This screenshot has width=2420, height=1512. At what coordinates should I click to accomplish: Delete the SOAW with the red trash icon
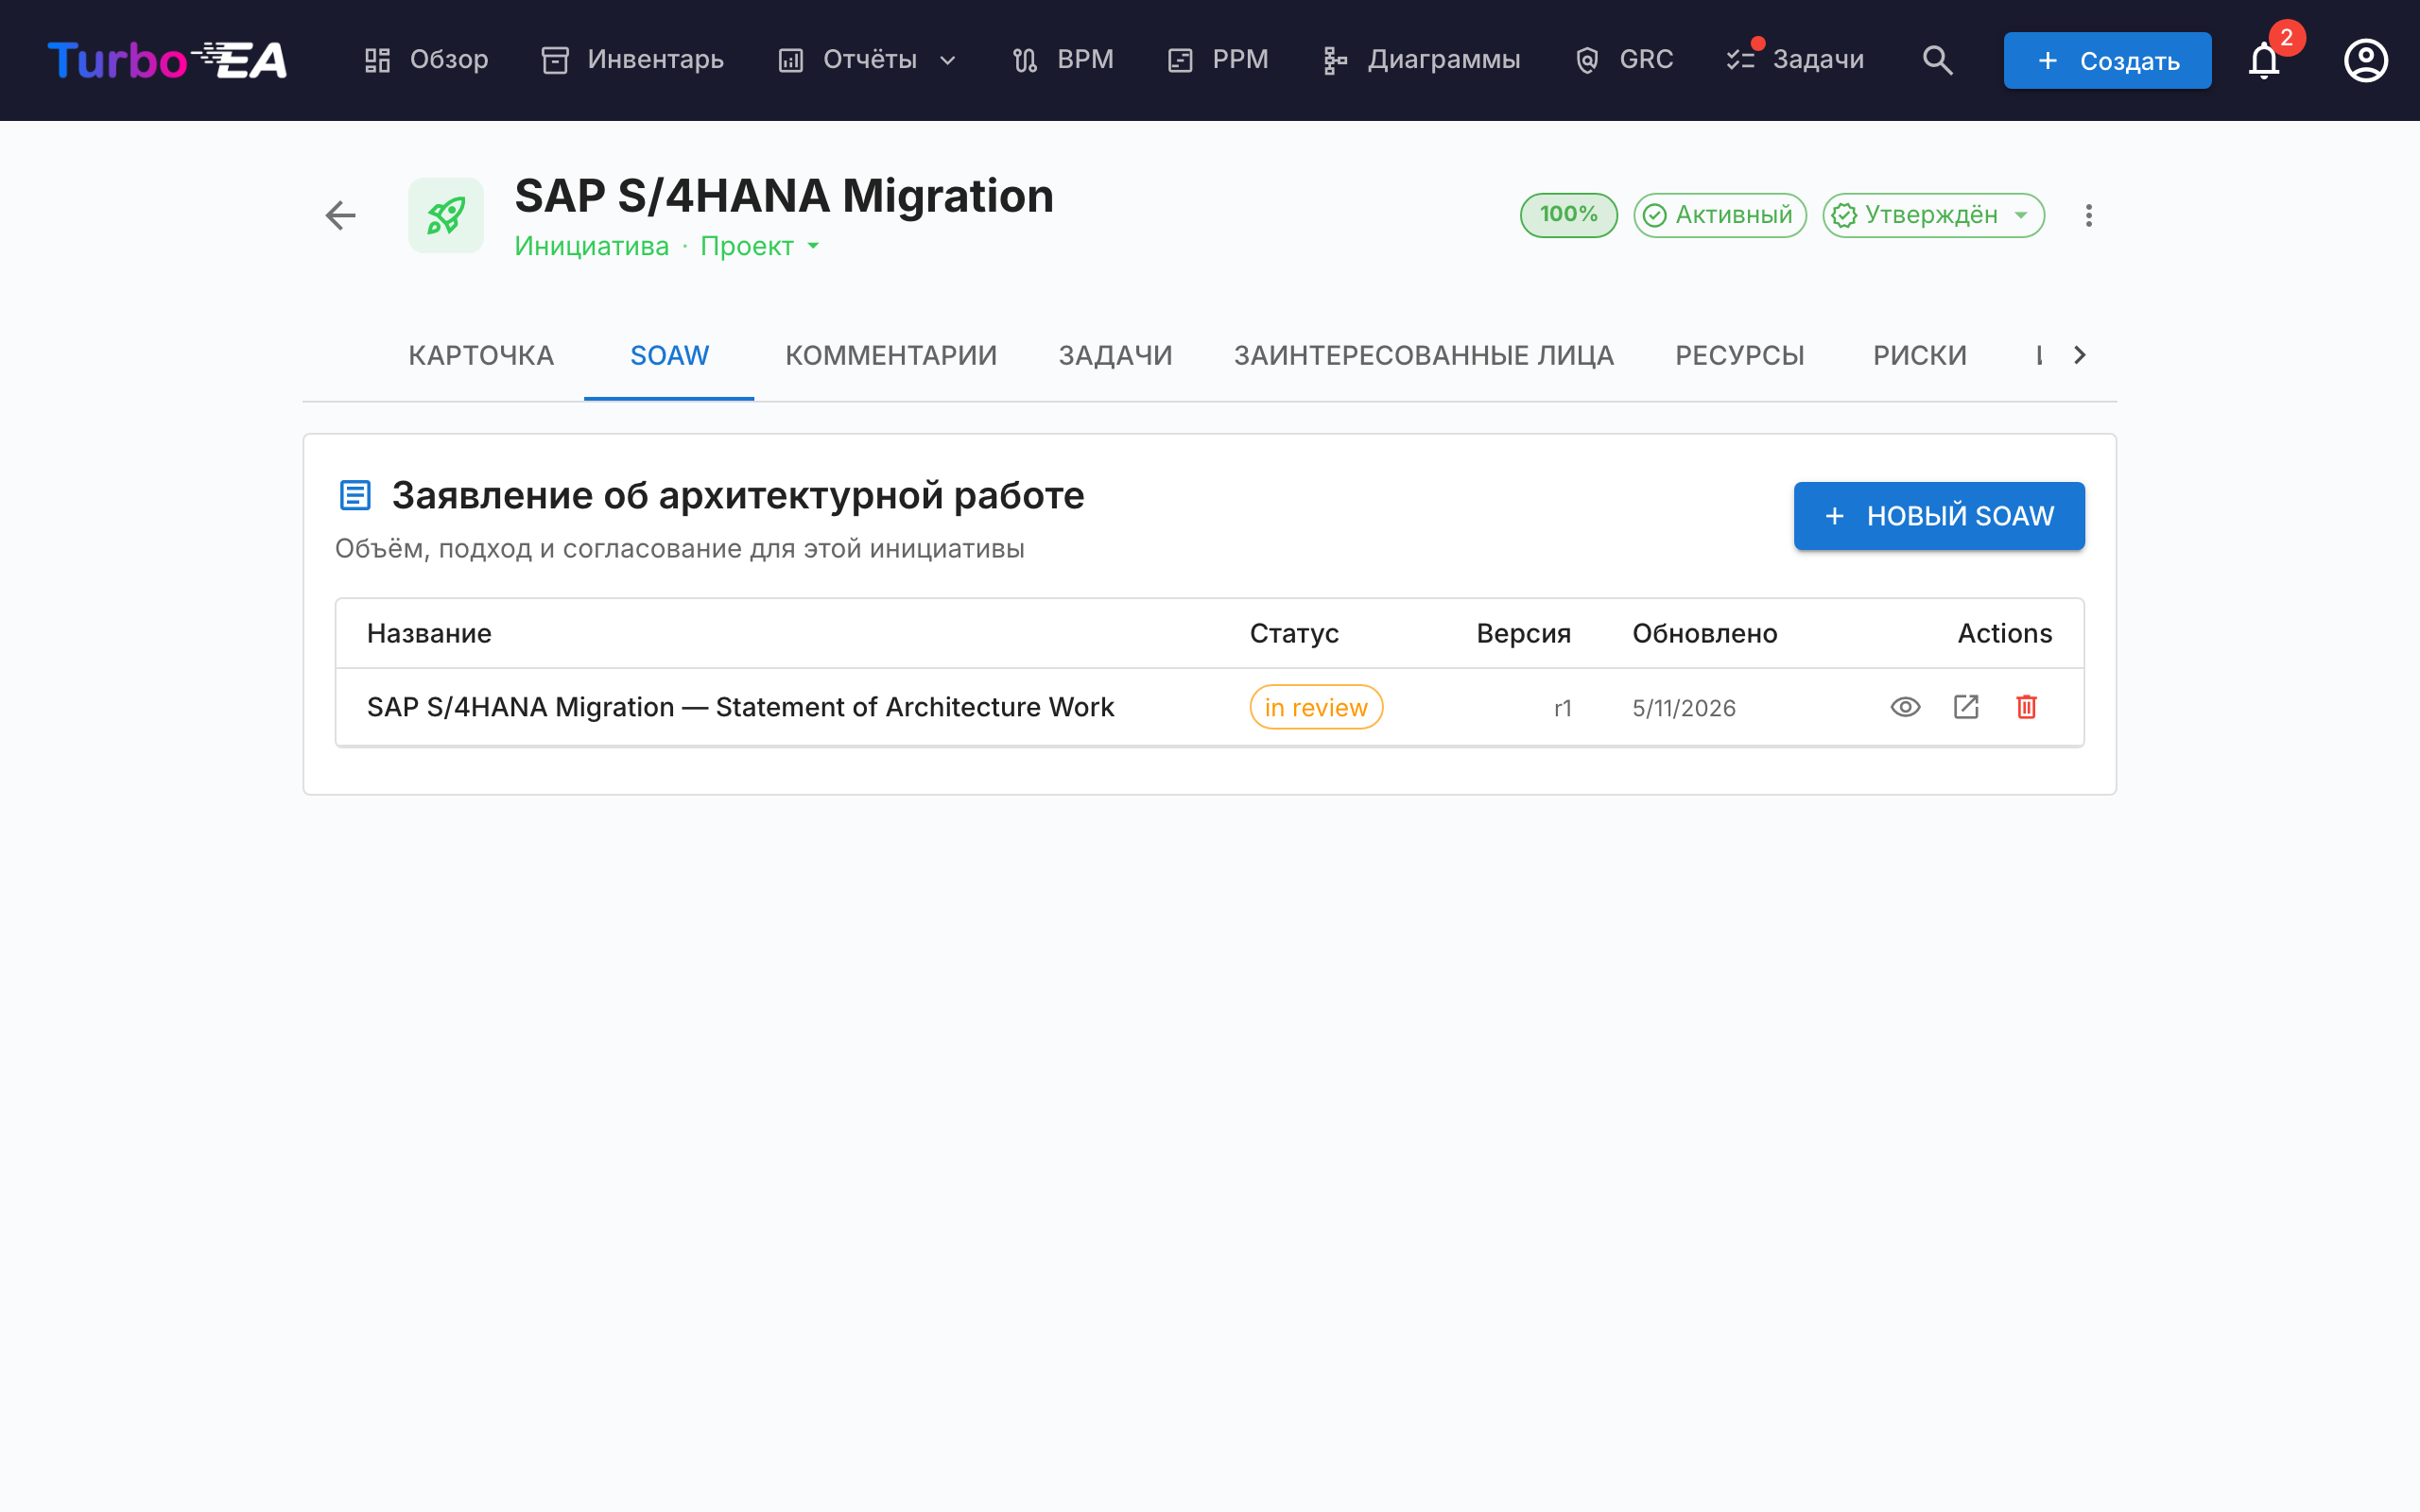(x=2027, y=707)
